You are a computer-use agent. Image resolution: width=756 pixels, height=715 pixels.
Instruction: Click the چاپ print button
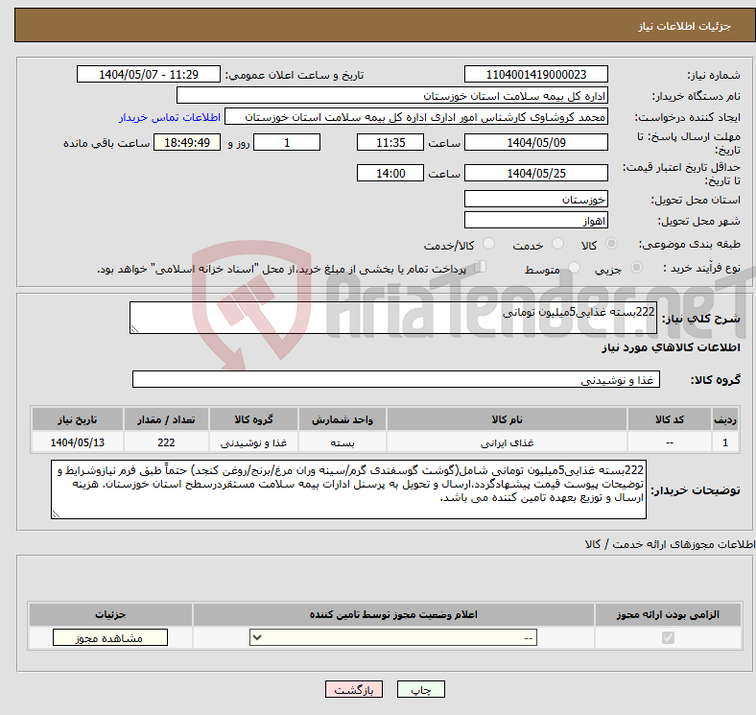pyautogui.click(x=420, y=689)
